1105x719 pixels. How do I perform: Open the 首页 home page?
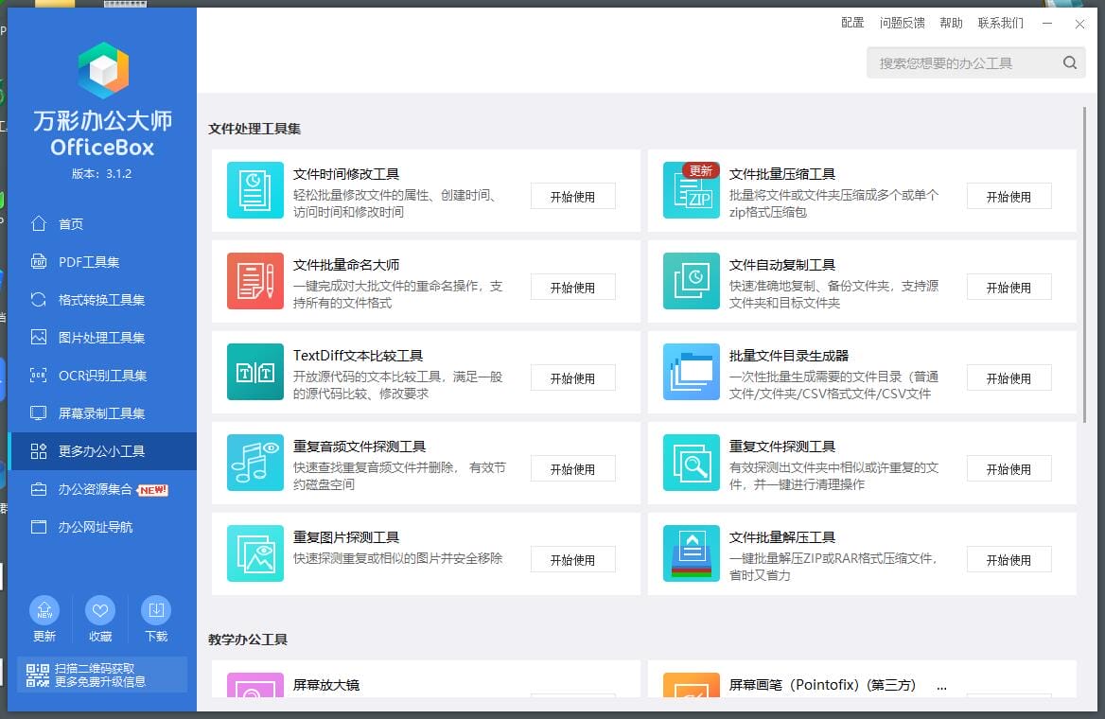[102, 223]
